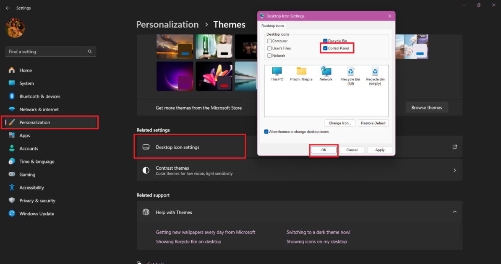Image resolution: width=501 pixels, height=264 pixels.
Task: Open Windows Update in the Settings sidebar
Action: coord(50,214)
